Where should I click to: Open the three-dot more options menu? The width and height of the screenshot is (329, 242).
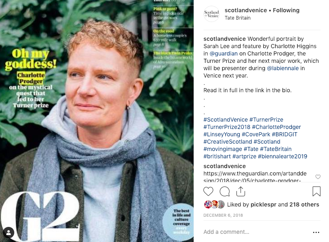(316, 232)
